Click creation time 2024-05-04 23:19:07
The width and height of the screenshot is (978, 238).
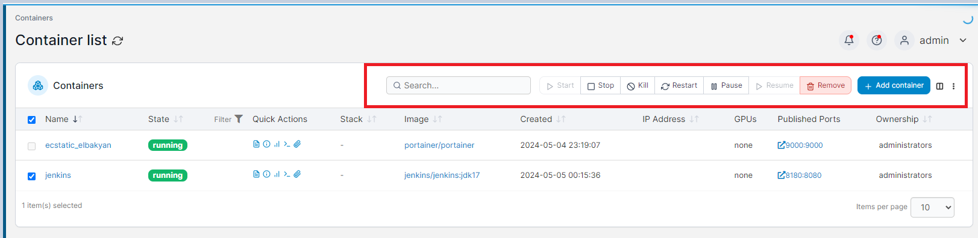tap(560, 145)
